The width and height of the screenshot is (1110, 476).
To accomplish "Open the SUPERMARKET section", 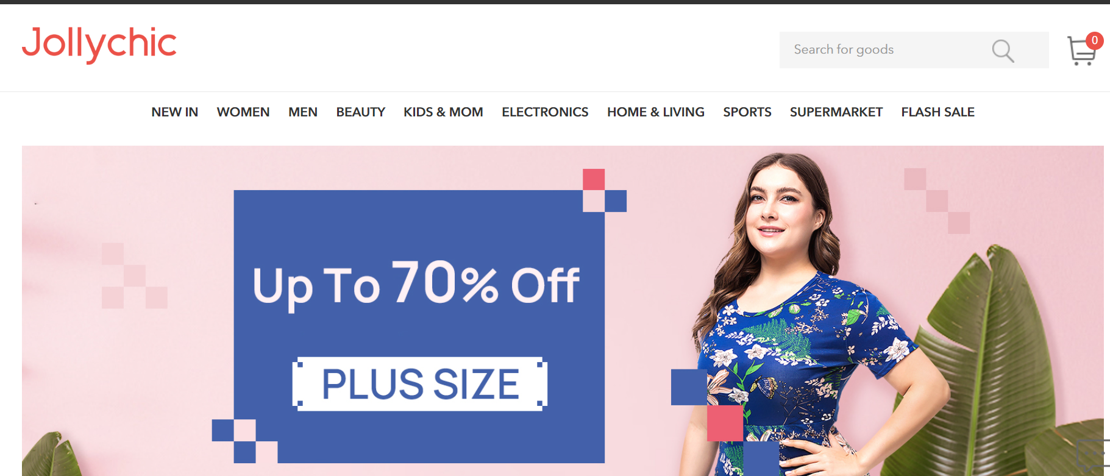I will (x=836, y=112).
